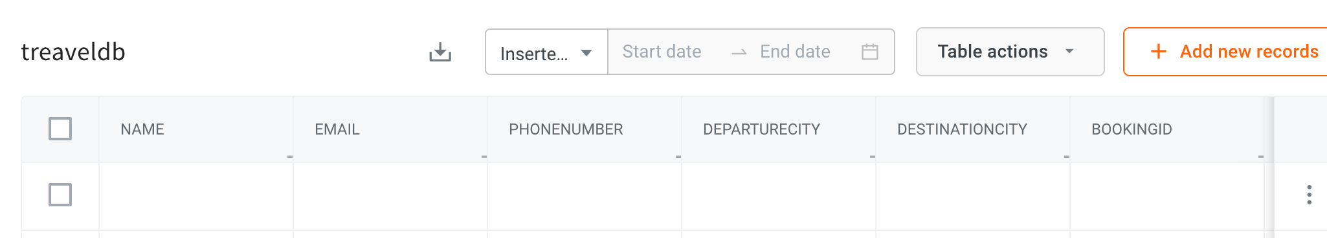The height and width of the screenshot is (238, 1327).
Task: Click the download table icon
Action: coord(440,52)
